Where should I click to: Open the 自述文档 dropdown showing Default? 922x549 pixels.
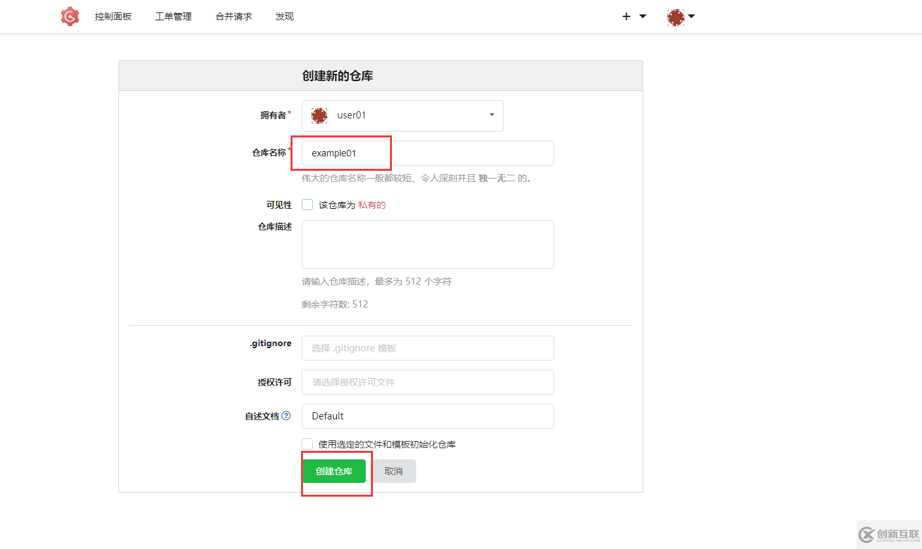pos(428,416)
